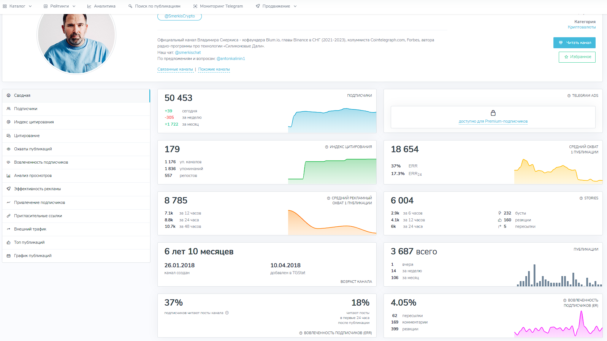The width and height of the screenshot is (607, 341).
Task: Click the Аналитика chart icon
Action: point(89,6)
